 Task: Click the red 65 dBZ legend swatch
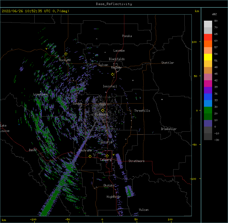(x=208, y=37)
